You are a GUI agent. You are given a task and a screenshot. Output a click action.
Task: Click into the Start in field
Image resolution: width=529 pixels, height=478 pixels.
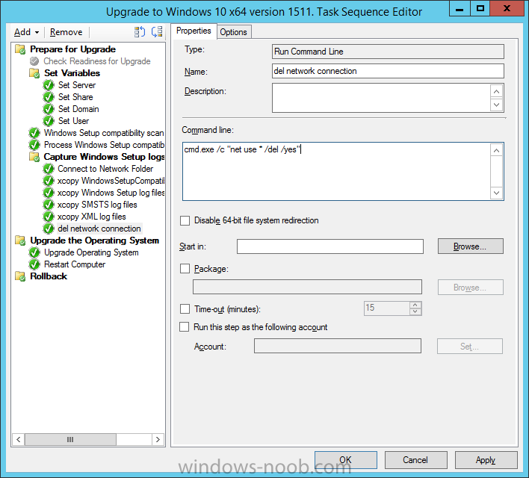[x=330, y=246]
